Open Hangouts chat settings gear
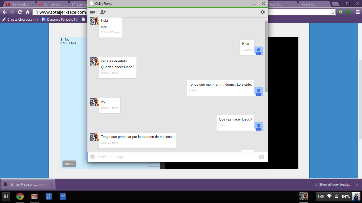The image size is (362, 203). click(262, 12)
